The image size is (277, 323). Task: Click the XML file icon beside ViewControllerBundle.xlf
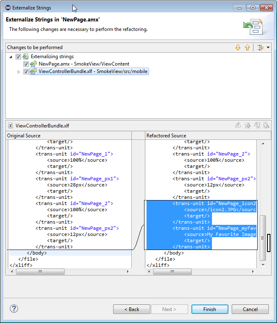pyautogui.click(x=10, y=125)
